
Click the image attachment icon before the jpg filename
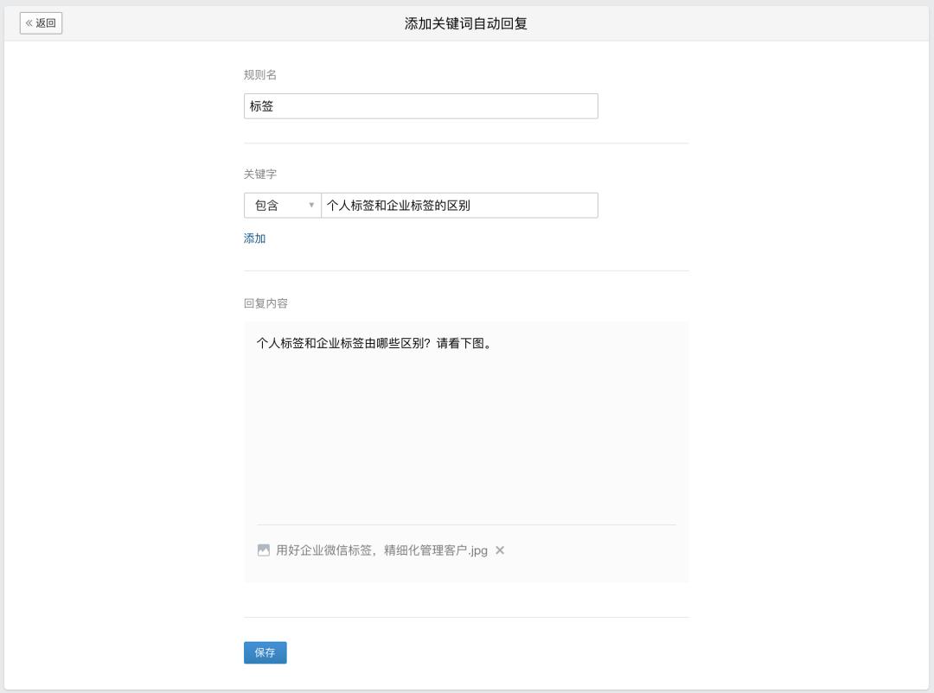click(x=264, y=550)
